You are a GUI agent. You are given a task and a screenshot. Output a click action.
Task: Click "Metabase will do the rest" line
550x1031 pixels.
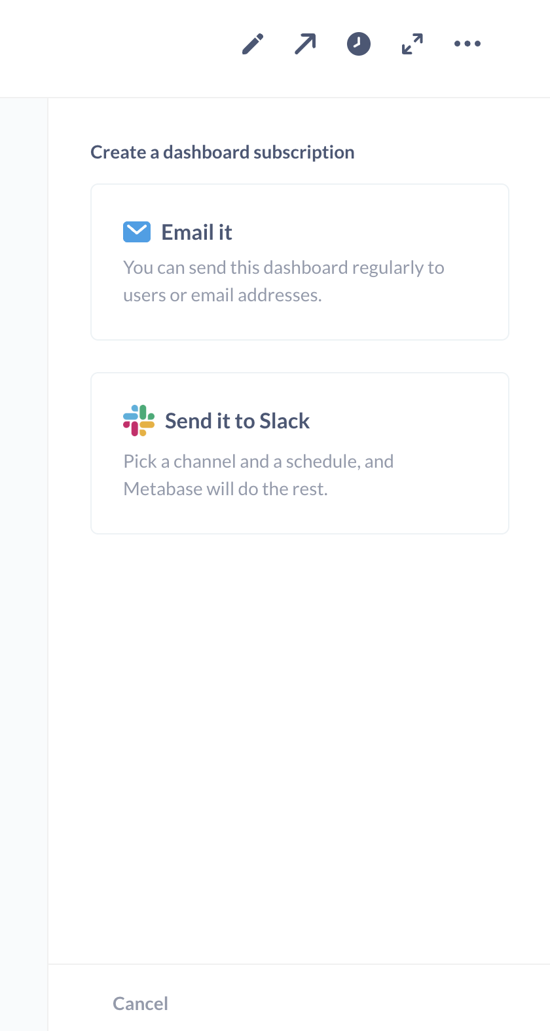pos(225,489)
